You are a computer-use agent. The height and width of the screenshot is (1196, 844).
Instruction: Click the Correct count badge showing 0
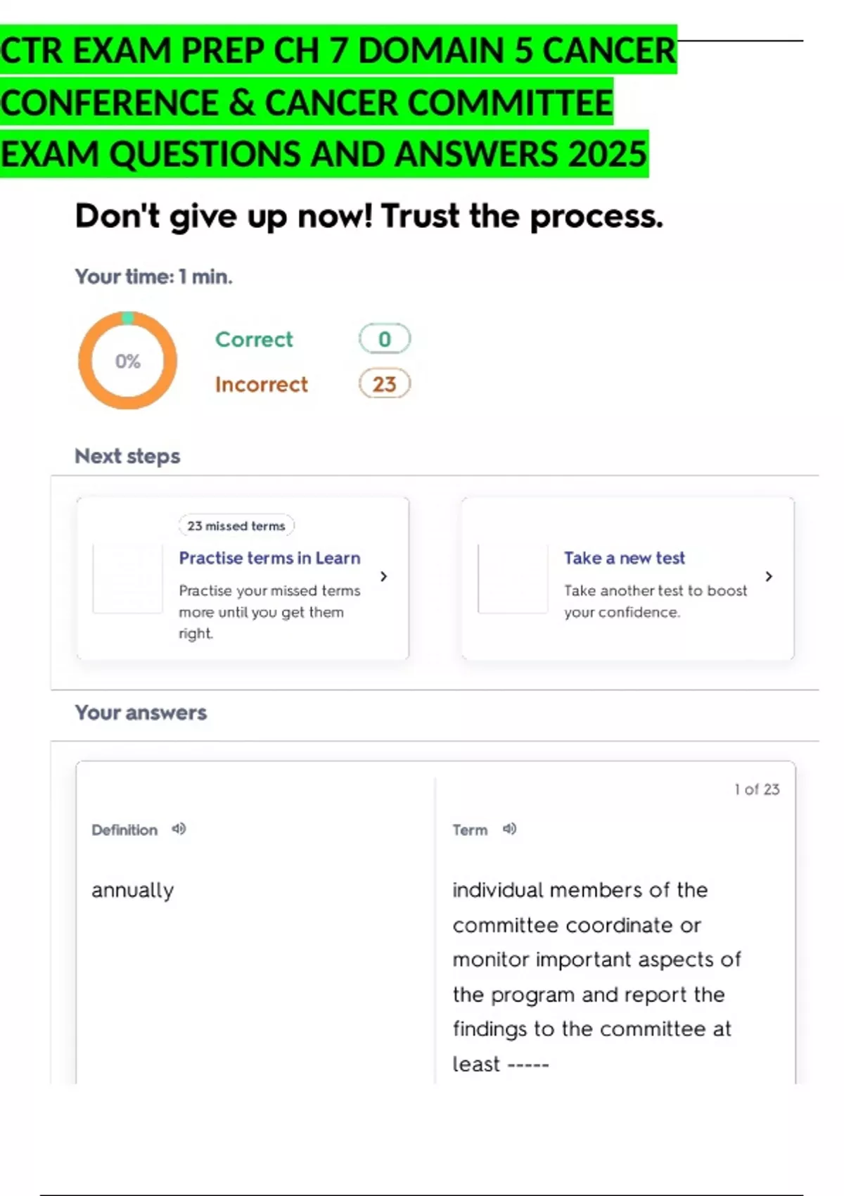[384, 339]
